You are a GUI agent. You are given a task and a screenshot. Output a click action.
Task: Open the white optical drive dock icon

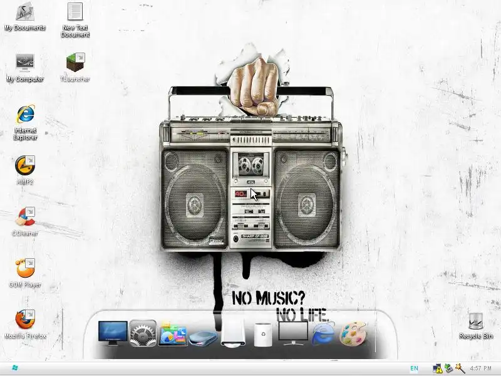click(x=233, y=333)
